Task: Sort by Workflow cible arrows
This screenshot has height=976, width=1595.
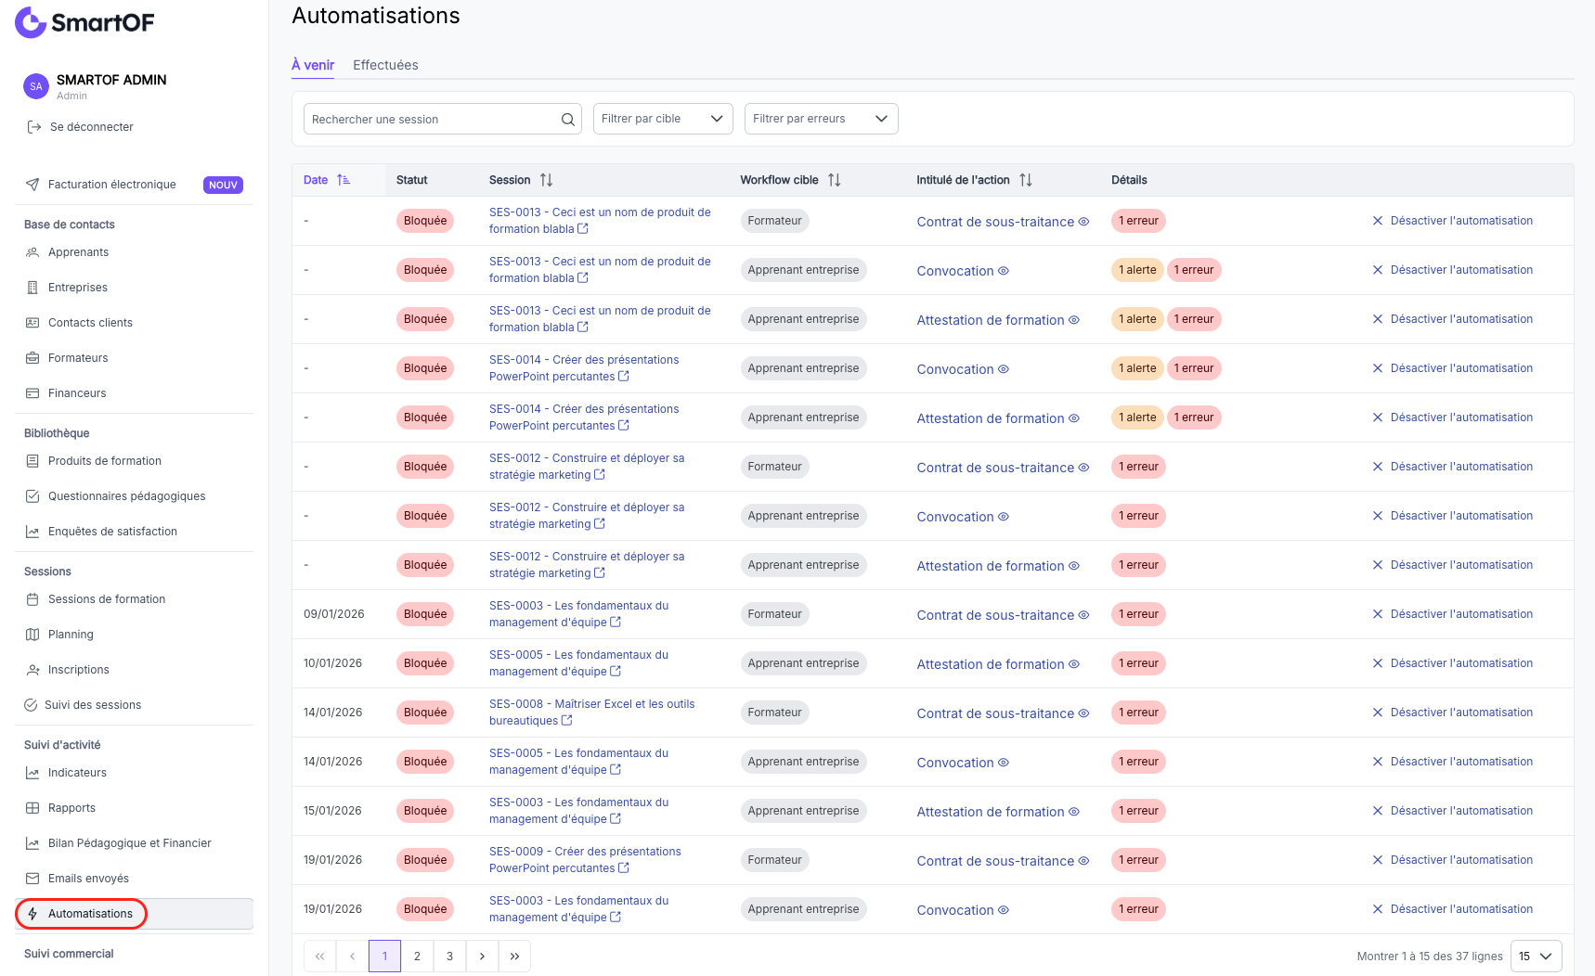Action: tap(835, 180)
